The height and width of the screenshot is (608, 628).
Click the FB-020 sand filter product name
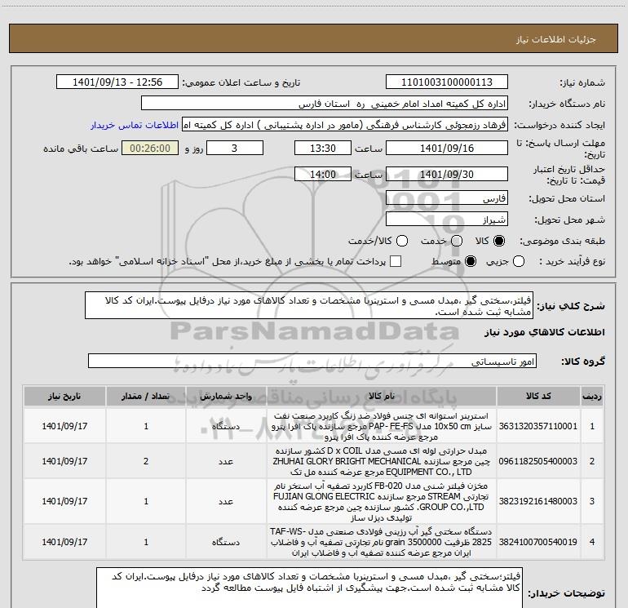[x=382, y=501]
